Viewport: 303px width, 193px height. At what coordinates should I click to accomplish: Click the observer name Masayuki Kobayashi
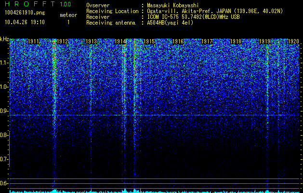point(173,5)
